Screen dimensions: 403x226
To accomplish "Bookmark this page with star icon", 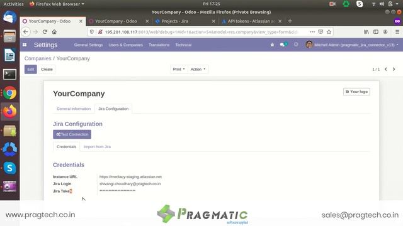I will pyautogui.click(x=329, y=32).
